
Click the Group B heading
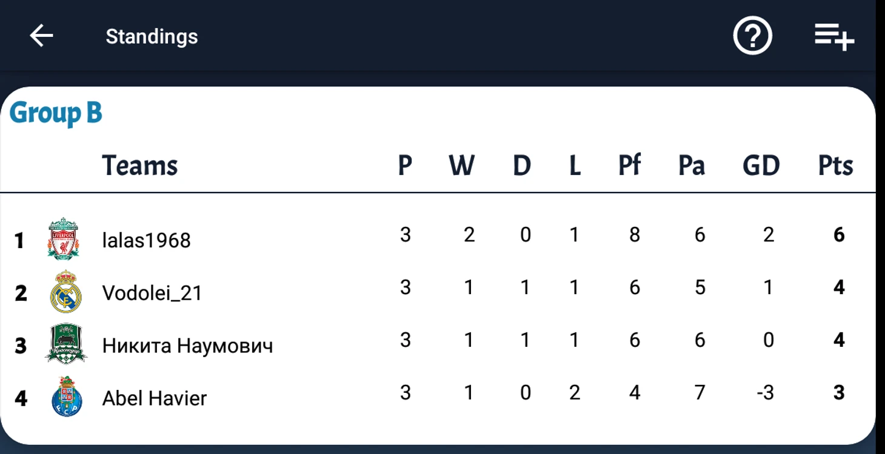coord(56,114)
